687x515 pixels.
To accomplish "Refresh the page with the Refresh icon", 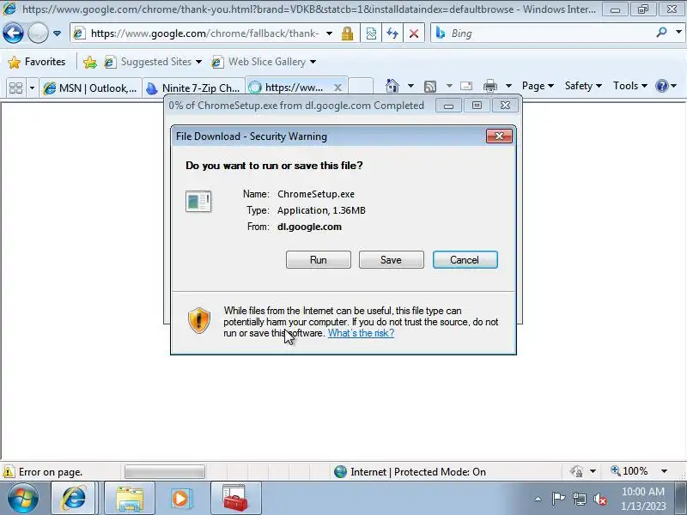I will [392, 33].
